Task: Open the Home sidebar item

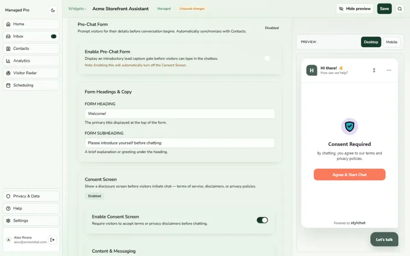Action: point(31,24)
